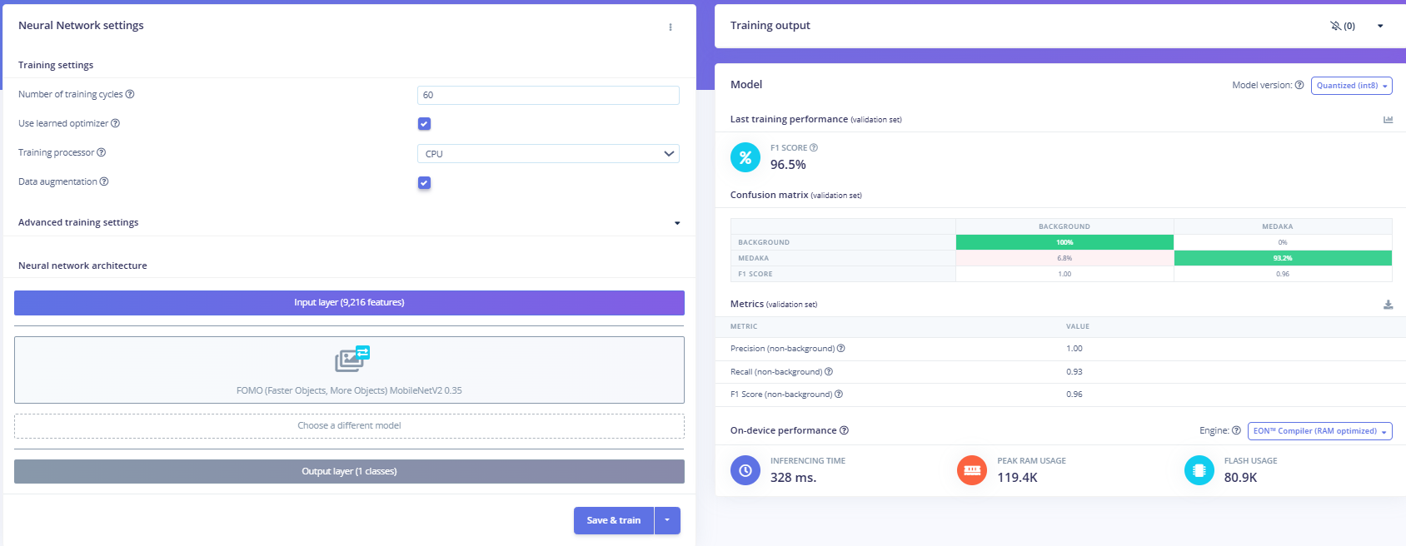1406x546 pixels.
Task: Open the Quantized (int8) model version dropdown
Action: 1351,86
